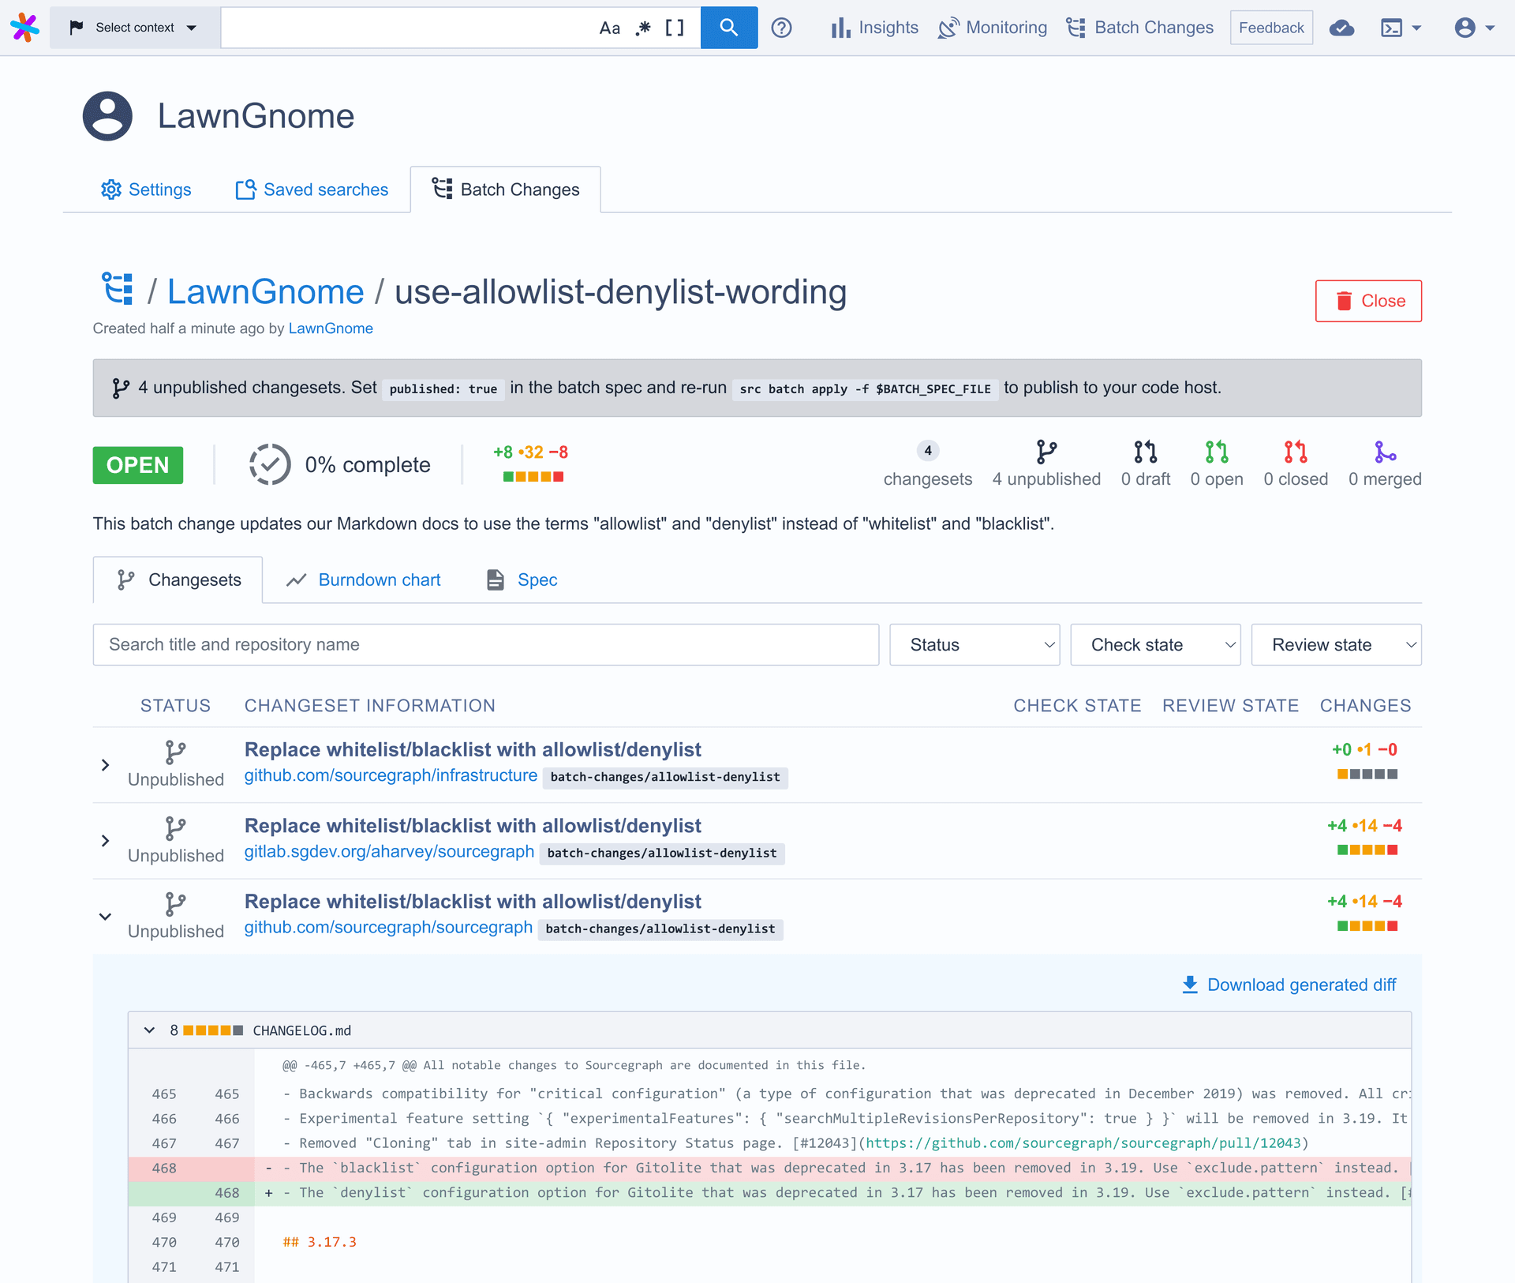1515x1283 pixels.
Task: Click the progress completion circle icon
Action: point(270,464)
